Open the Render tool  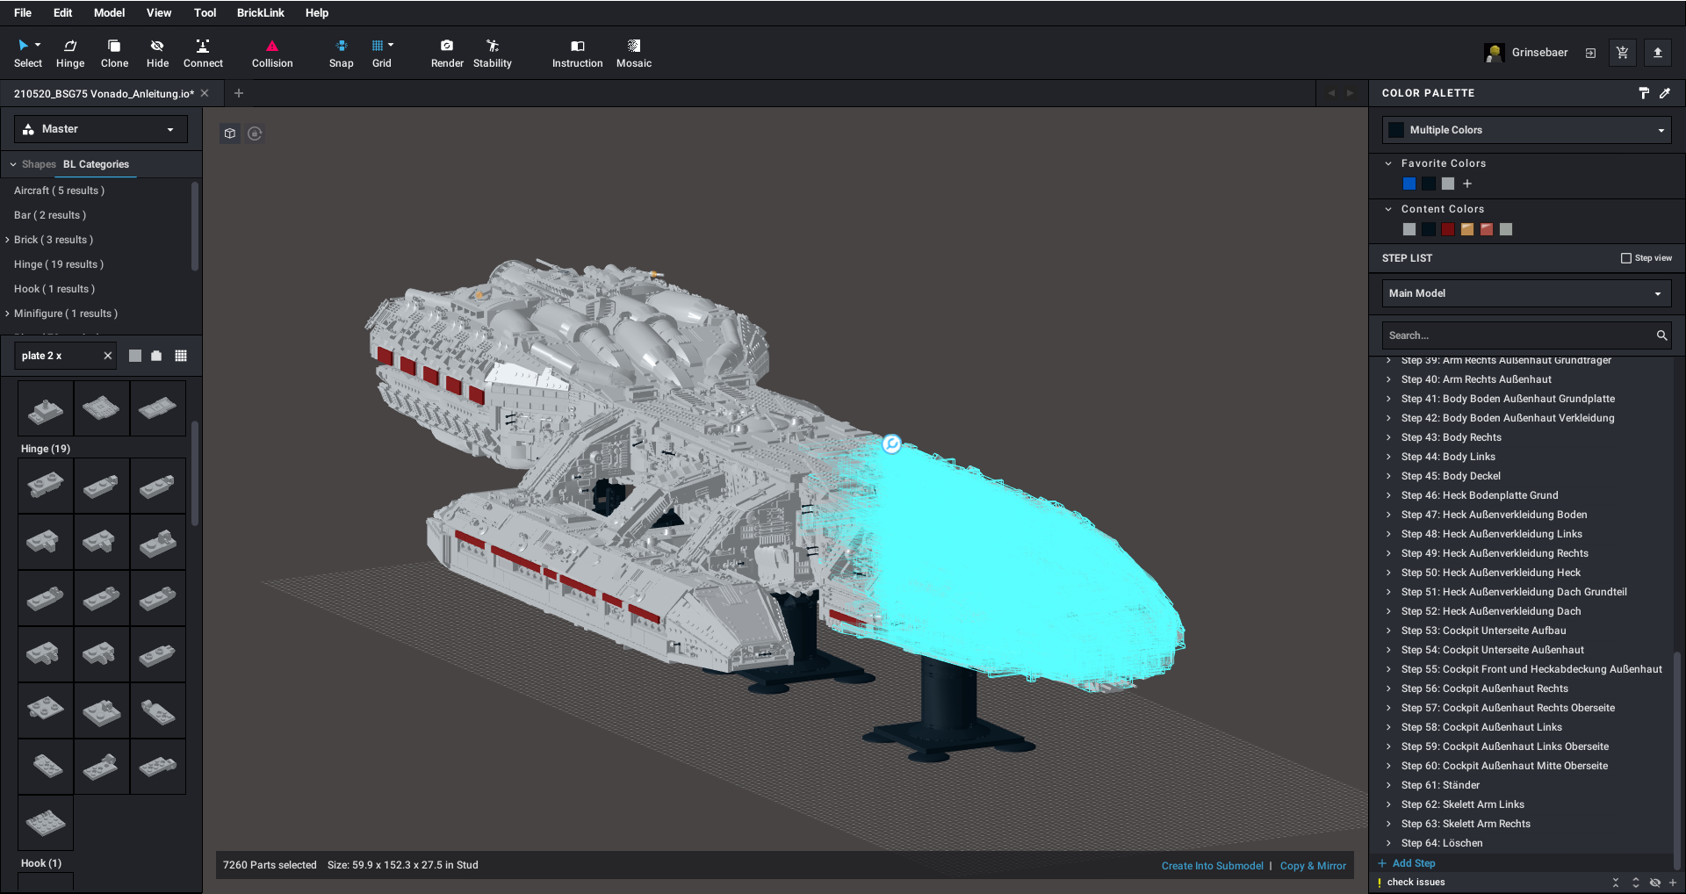click(447, 53)
